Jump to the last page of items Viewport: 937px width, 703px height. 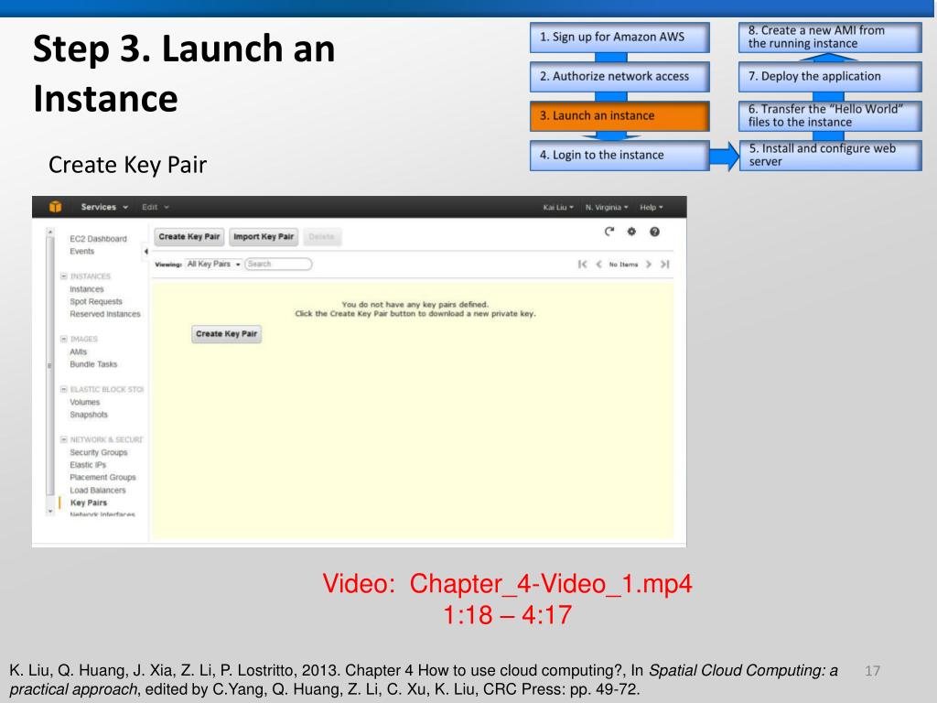click(664, 265)
